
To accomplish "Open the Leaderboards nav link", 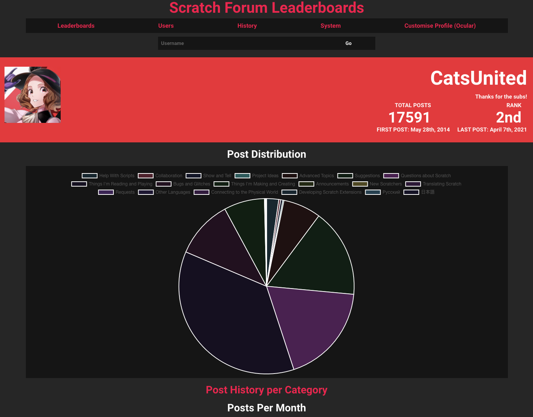I will (x=76, y=26).
